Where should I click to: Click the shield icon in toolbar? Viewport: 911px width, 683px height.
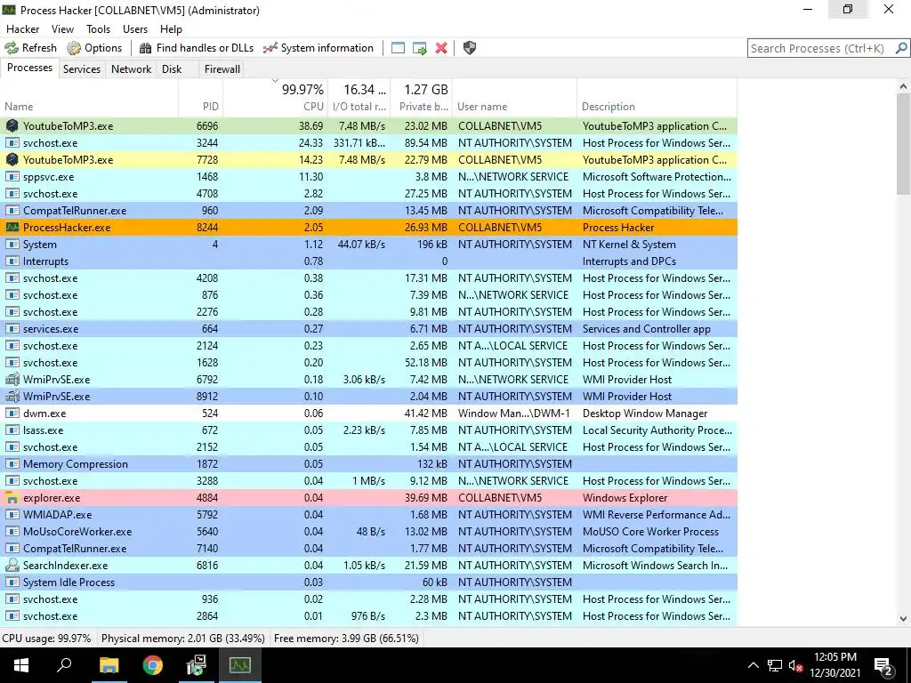(x=470, y=48)
